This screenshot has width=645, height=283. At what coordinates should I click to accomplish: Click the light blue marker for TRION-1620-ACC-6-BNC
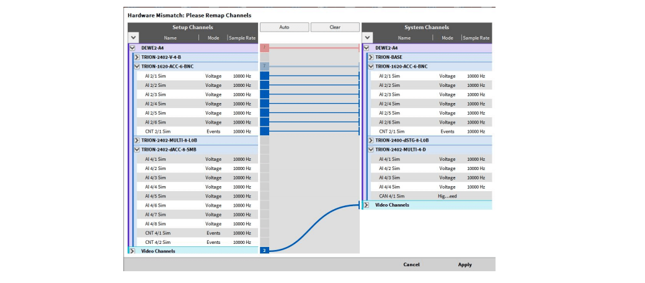coord(264,66)
